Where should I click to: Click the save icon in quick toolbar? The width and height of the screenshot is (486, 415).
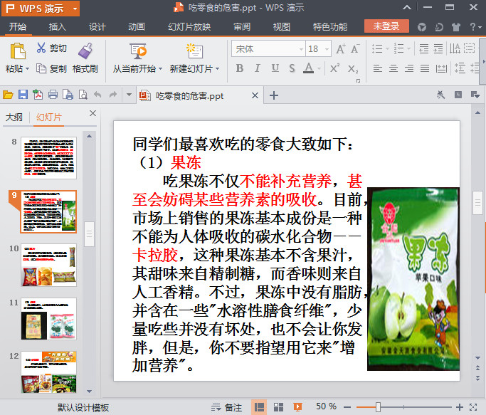pyautogui.click(x=23, y=95)
